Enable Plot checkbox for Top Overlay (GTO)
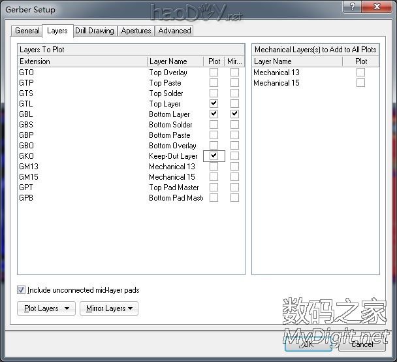The width and height of the screenshot is (397, 362). pyautogui.click(x=214, y=73)
